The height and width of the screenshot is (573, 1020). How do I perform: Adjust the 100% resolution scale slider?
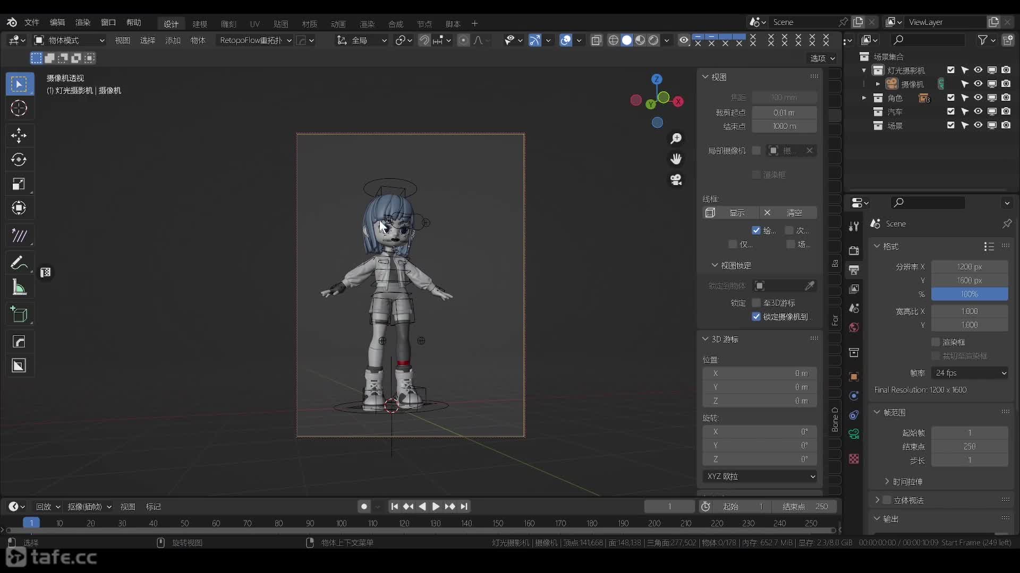point(970,294)
